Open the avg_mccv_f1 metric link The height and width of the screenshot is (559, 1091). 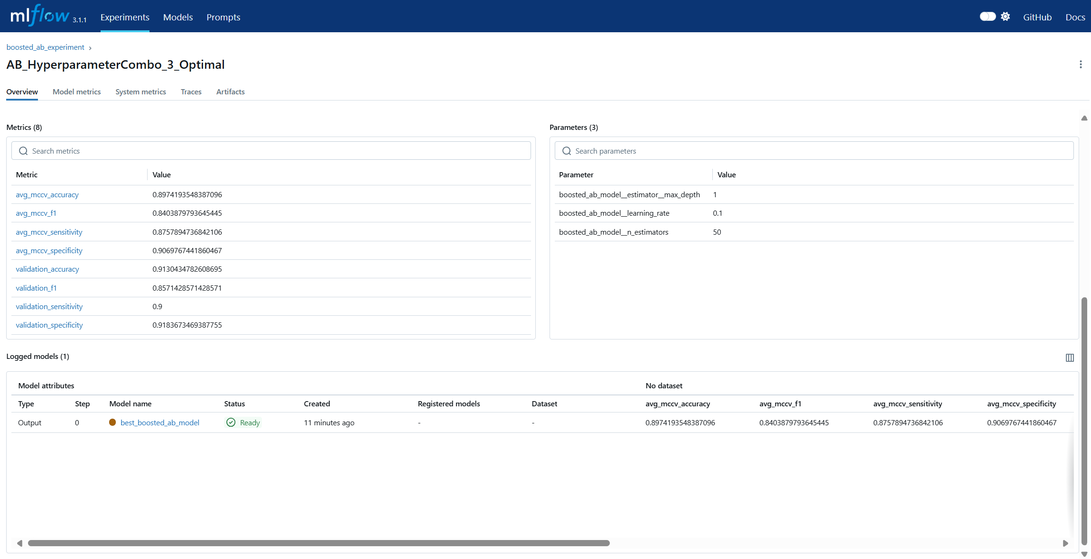click(36, 213)
